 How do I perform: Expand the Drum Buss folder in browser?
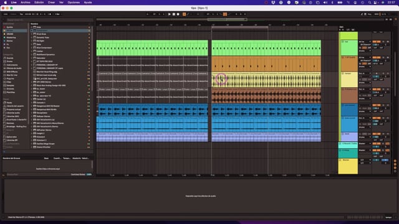coord(32,34)
